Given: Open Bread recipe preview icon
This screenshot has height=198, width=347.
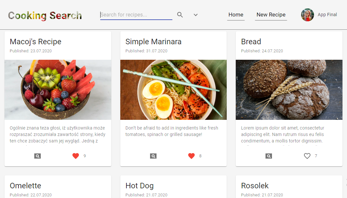Looking at the screenshot, I should click(269, 156).
